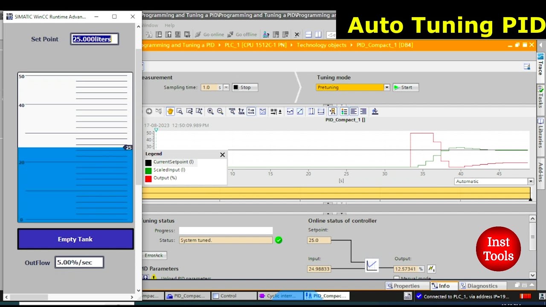The height and width of the screenshot is (307, 546).
Task: Scale Y axis automatically to 100%
Action: pos(241,111)
